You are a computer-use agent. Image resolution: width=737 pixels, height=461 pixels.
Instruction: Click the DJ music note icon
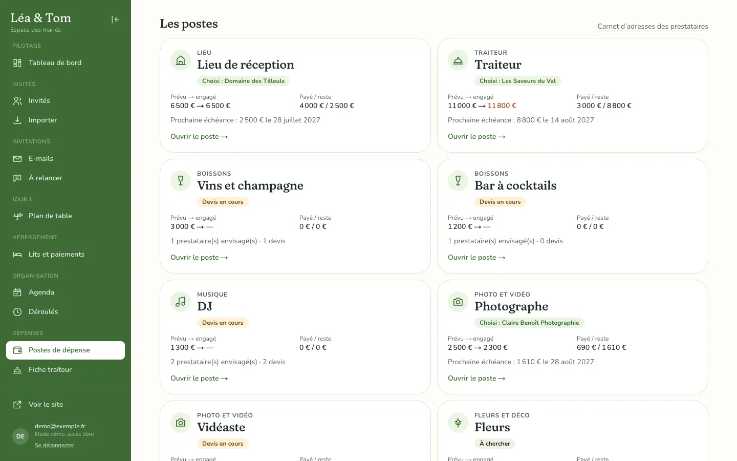pos(181,302)
